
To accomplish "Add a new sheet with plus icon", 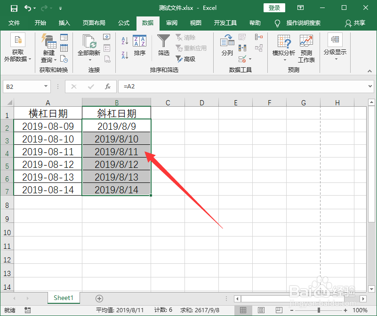I will (99, 299).
